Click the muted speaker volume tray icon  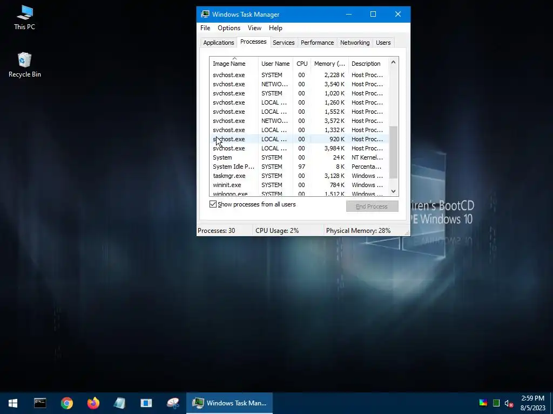(x=509, y=403)
